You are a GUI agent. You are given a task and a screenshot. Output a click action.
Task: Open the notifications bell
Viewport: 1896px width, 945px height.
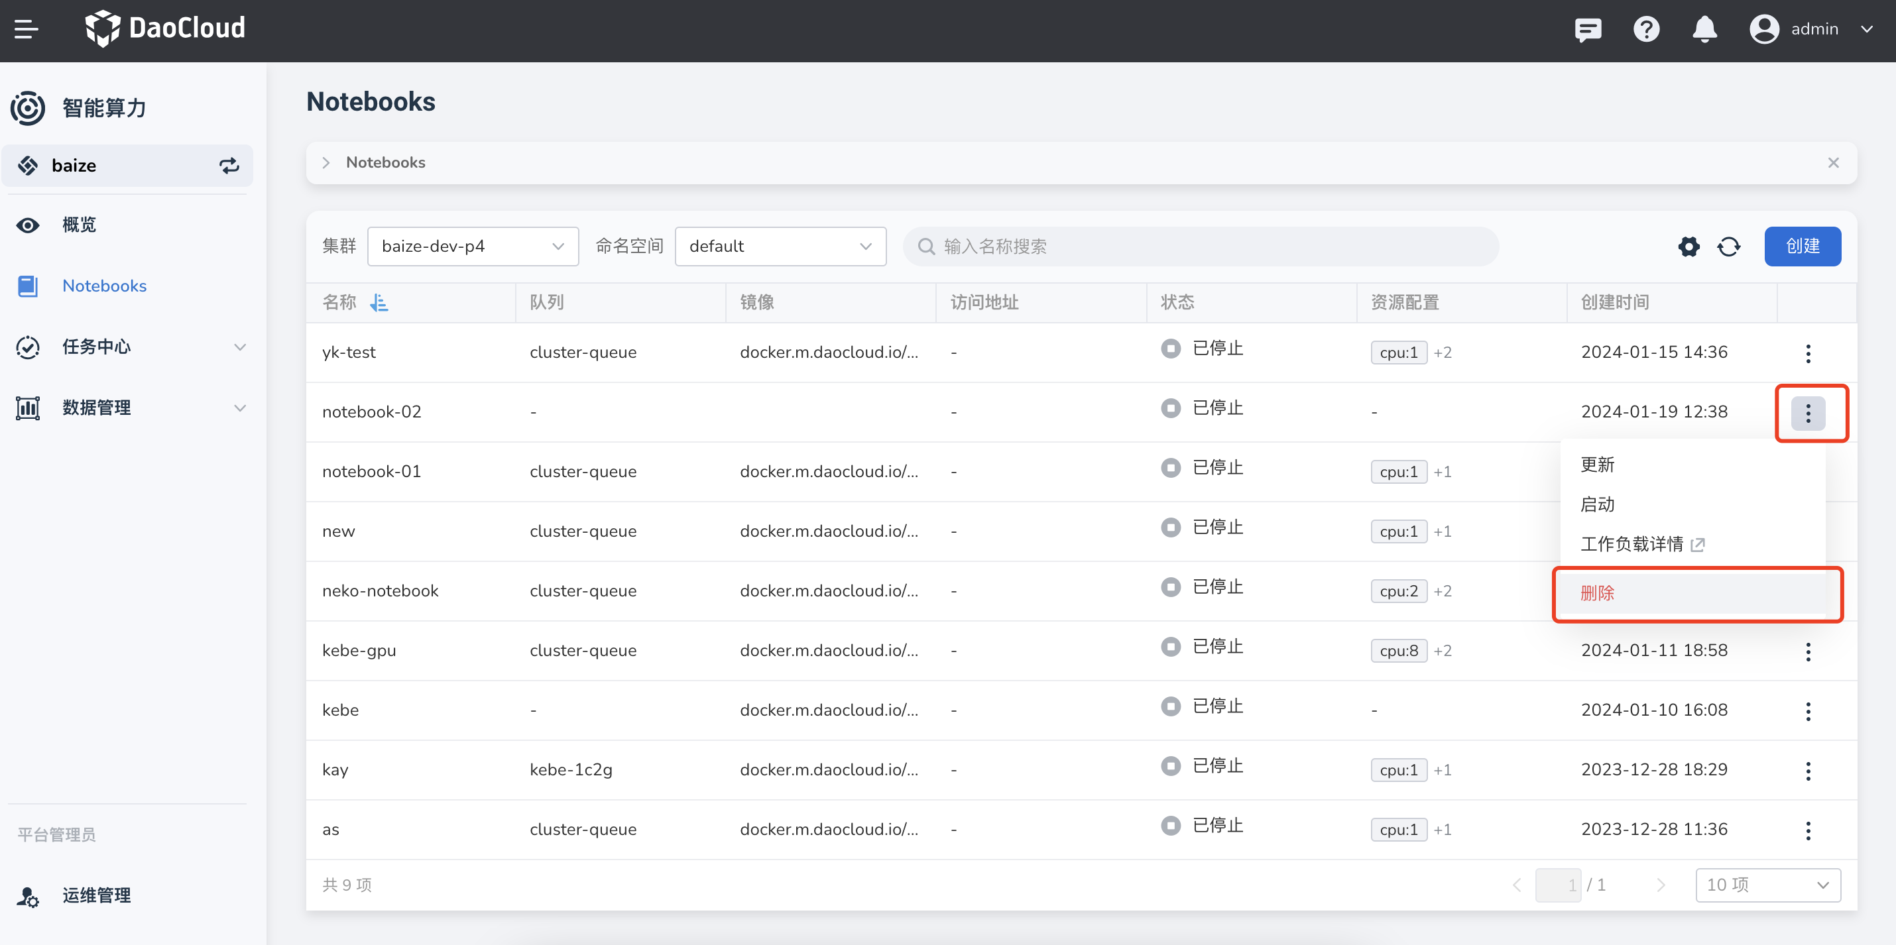coord(1704,29)
